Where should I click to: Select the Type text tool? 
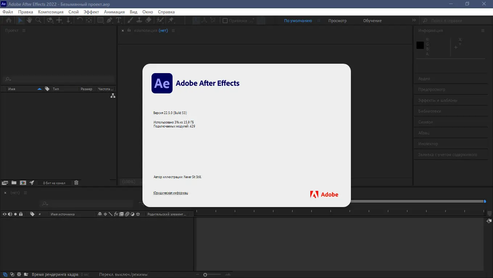tap(119, 20)
